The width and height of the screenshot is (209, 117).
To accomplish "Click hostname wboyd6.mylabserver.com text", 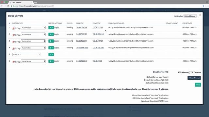I will point(119,61).
